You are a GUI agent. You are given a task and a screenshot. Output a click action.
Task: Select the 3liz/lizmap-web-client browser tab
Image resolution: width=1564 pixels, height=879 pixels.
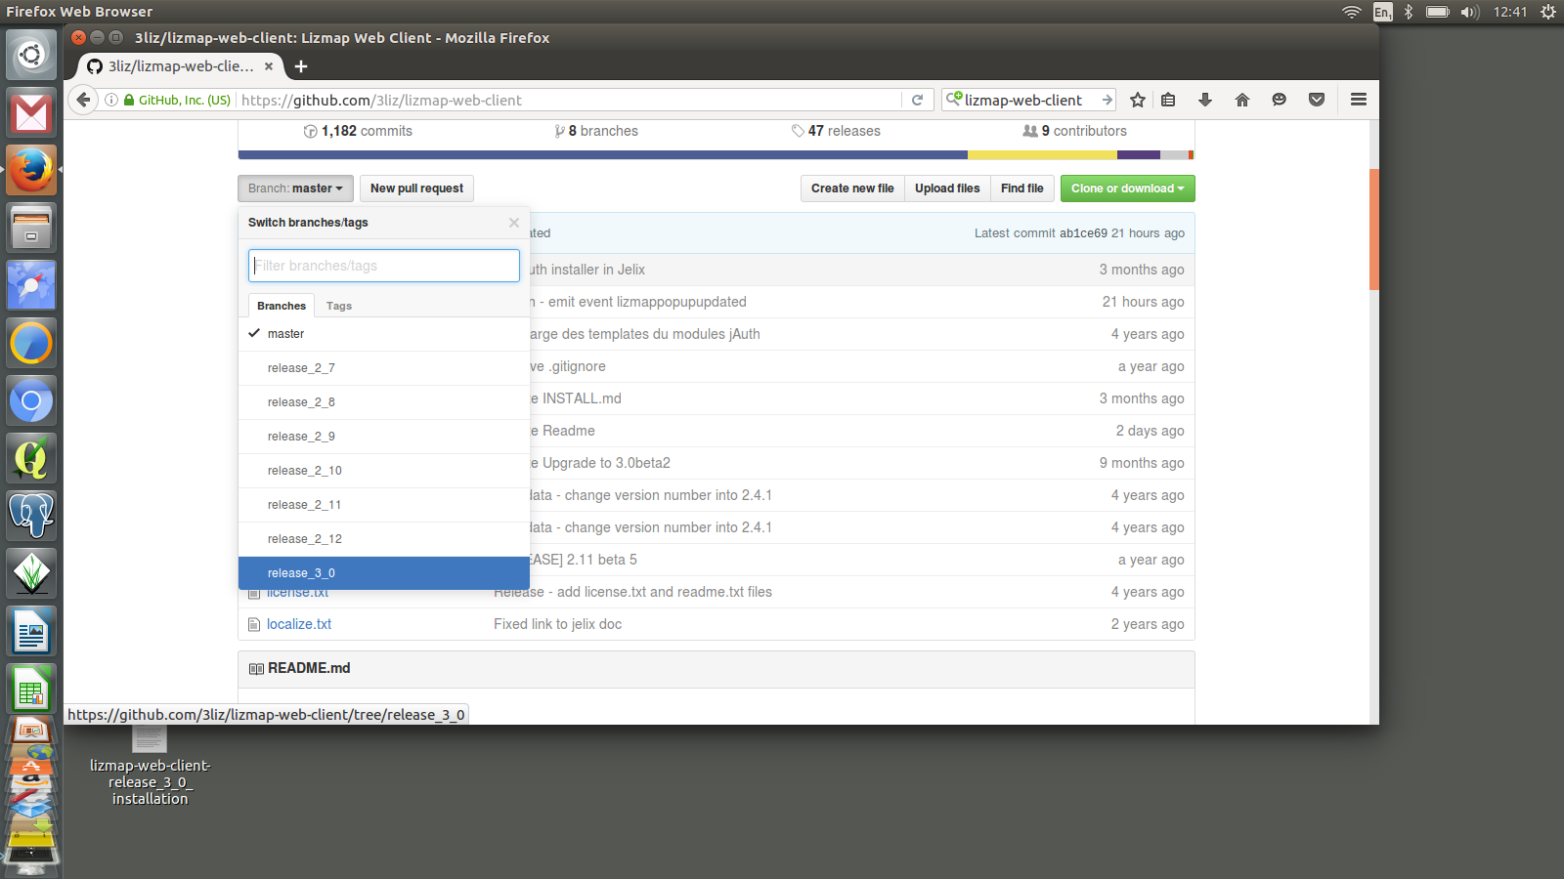coord(174,66)
